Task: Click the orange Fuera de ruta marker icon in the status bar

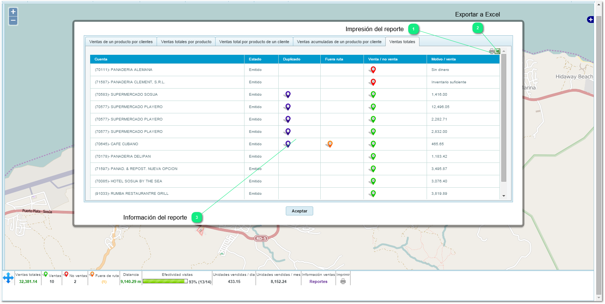Action: (x=92, y=275)
